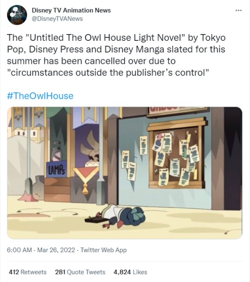This screenshot has height=282, width=250.
Task: Click the bulletin board in the image
Action: tap(177, 155)
